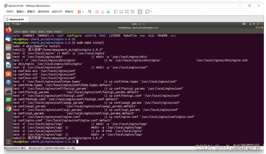Open the 终端 app menu dropdown
266x154 pixels.
point(17,24)
